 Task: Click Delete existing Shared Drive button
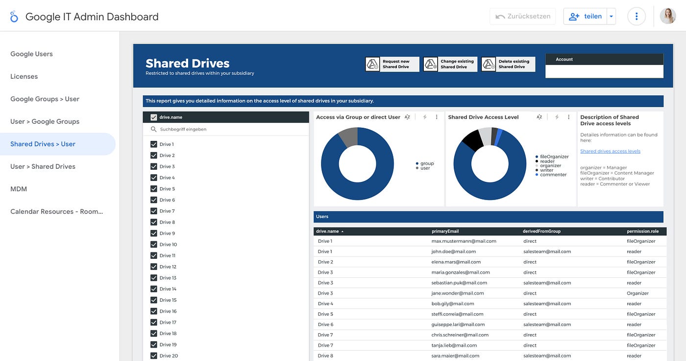508,64
